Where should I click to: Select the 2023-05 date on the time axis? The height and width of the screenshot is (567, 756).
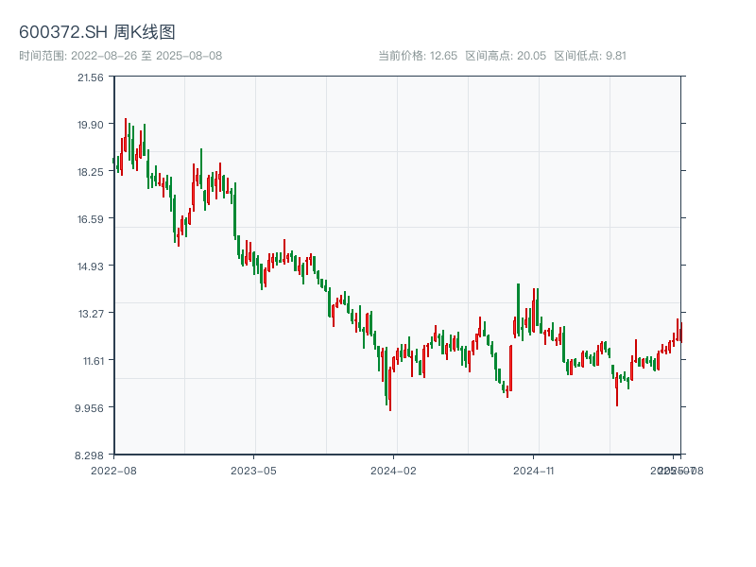point(253,470)
